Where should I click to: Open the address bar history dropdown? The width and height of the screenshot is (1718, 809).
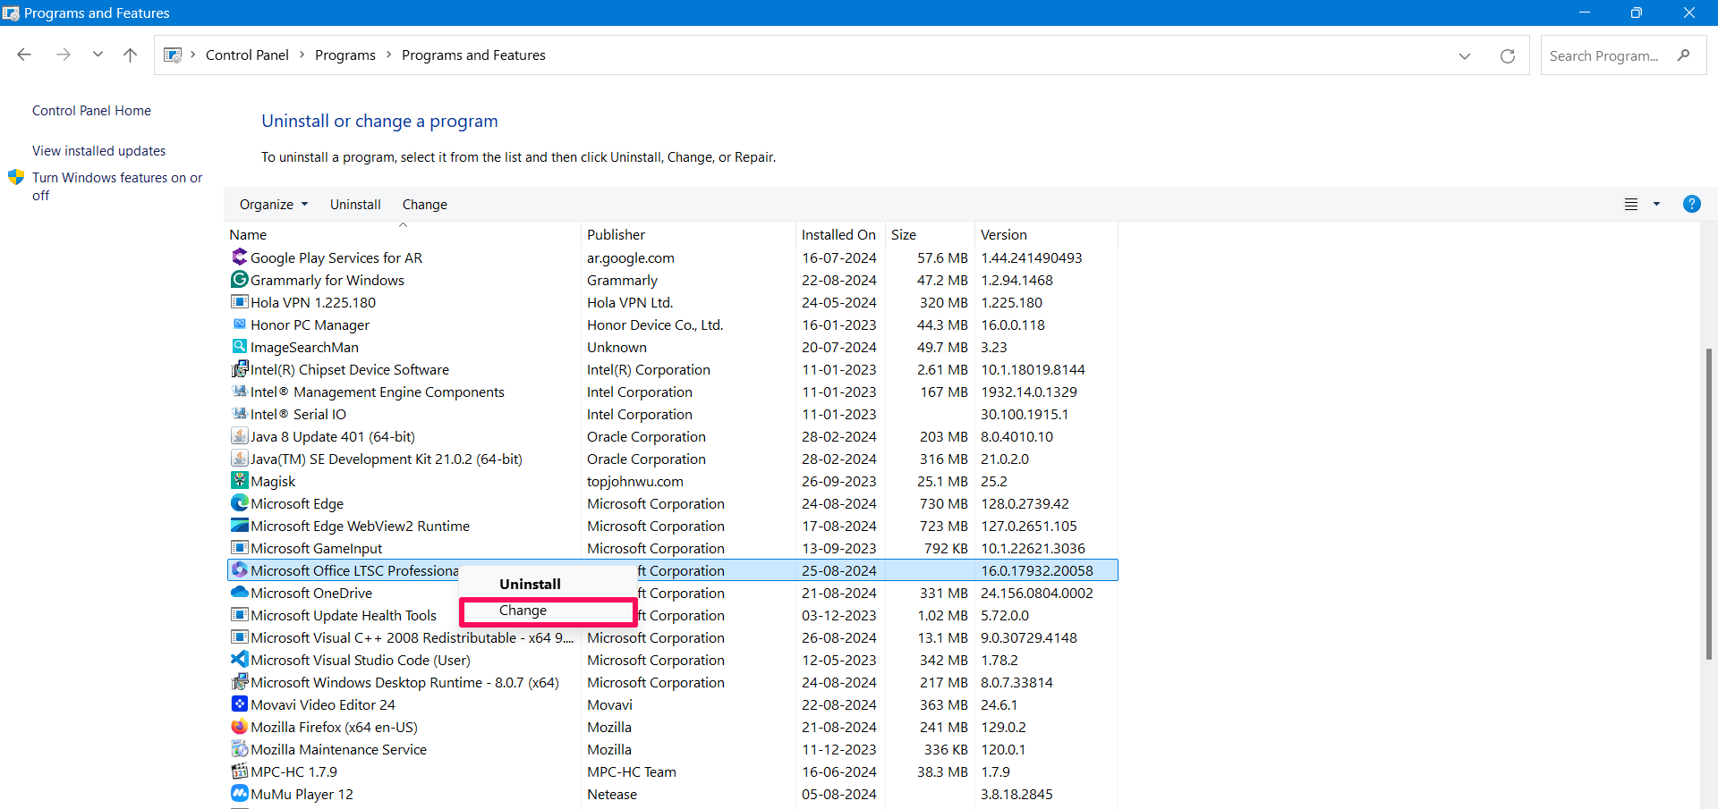tap(1465, 55)
